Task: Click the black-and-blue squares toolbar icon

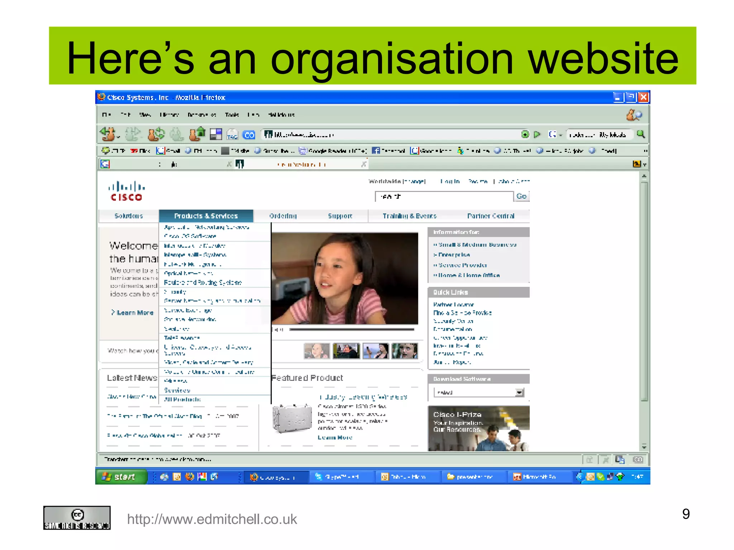Action: click(216, 135)
